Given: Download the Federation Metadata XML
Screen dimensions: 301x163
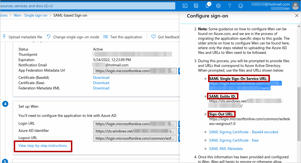Looking at the screenshot, I should 101,88.
